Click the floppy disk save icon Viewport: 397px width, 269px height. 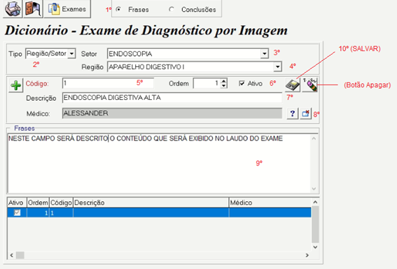pyautogui.click(x=293, y=85)
